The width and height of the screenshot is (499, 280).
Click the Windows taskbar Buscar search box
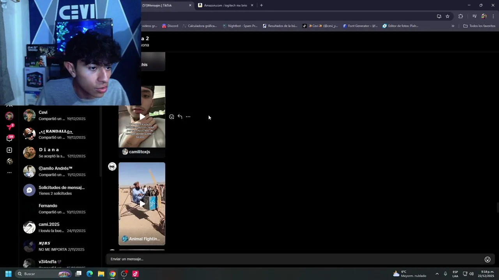(x=44, y=274)
